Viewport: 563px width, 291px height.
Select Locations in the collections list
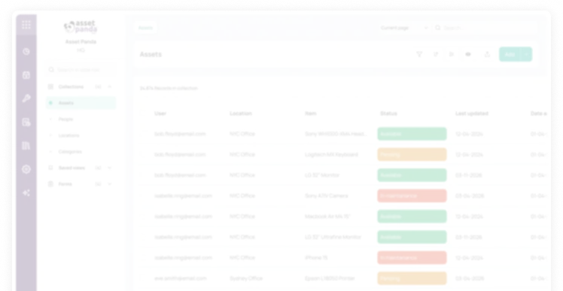tap(69, 135)
